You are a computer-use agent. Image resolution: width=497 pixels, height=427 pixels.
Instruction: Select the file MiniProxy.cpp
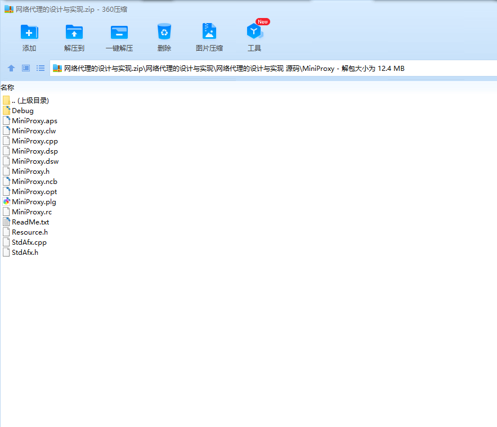[x=30, y=141]
